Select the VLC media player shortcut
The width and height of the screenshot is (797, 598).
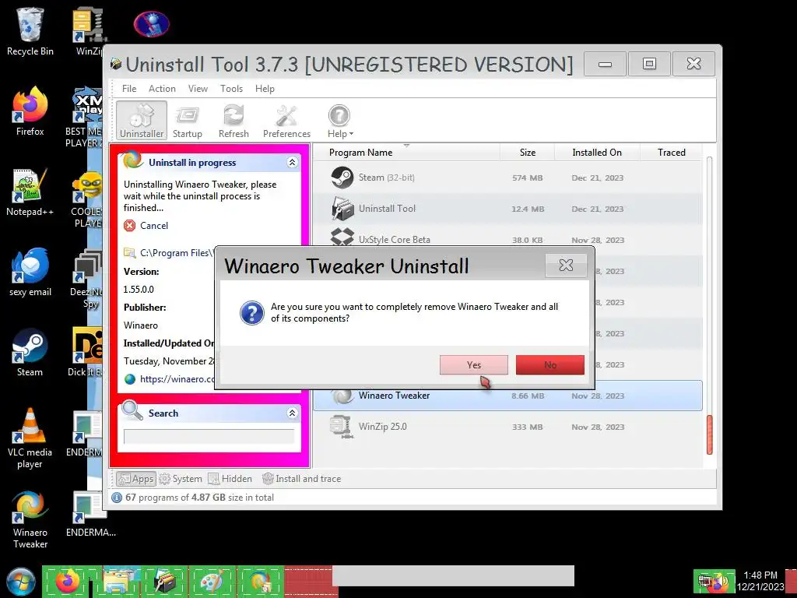(x=30, y=438)
